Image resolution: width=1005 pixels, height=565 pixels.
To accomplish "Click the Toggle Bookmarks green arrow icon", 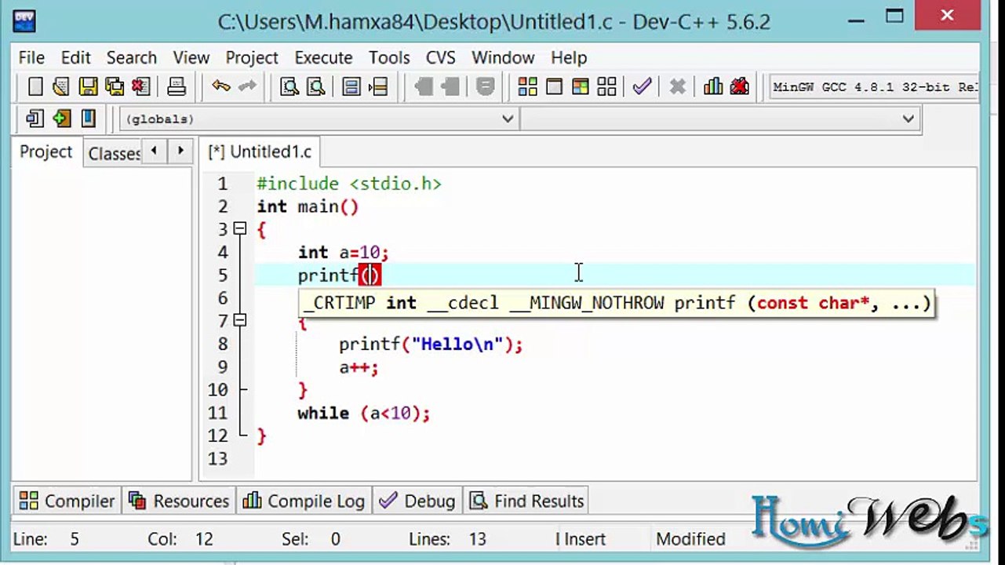I will click(61, 119).
